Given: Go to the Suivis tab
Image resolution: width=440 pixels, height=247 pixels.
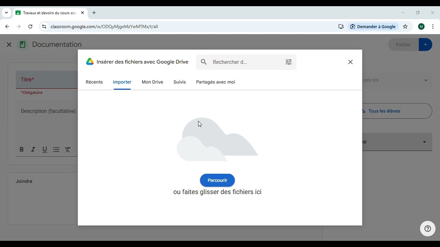Looking at the screenshot, I should click(179, 82).
